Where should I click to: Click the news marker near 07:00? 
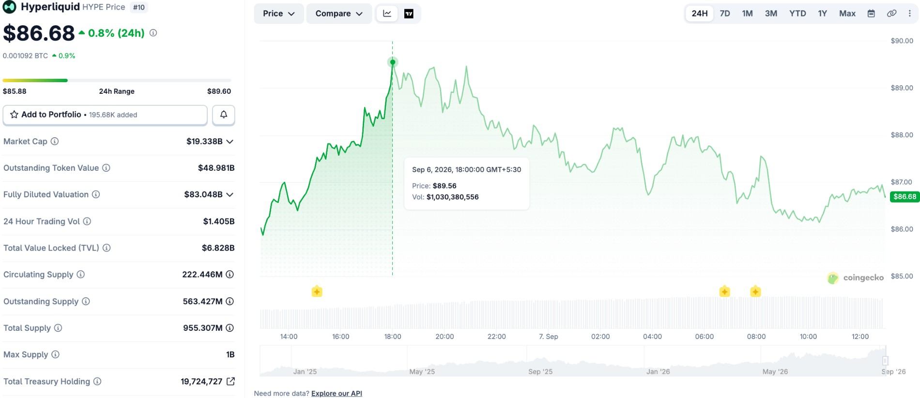pos(724,292)
